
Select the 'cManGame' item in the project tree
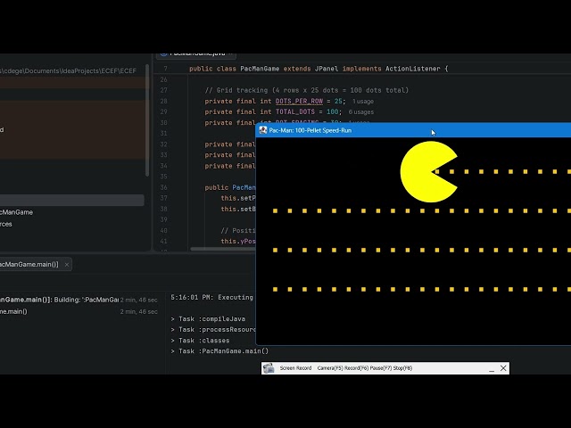[x=16, y=212]
